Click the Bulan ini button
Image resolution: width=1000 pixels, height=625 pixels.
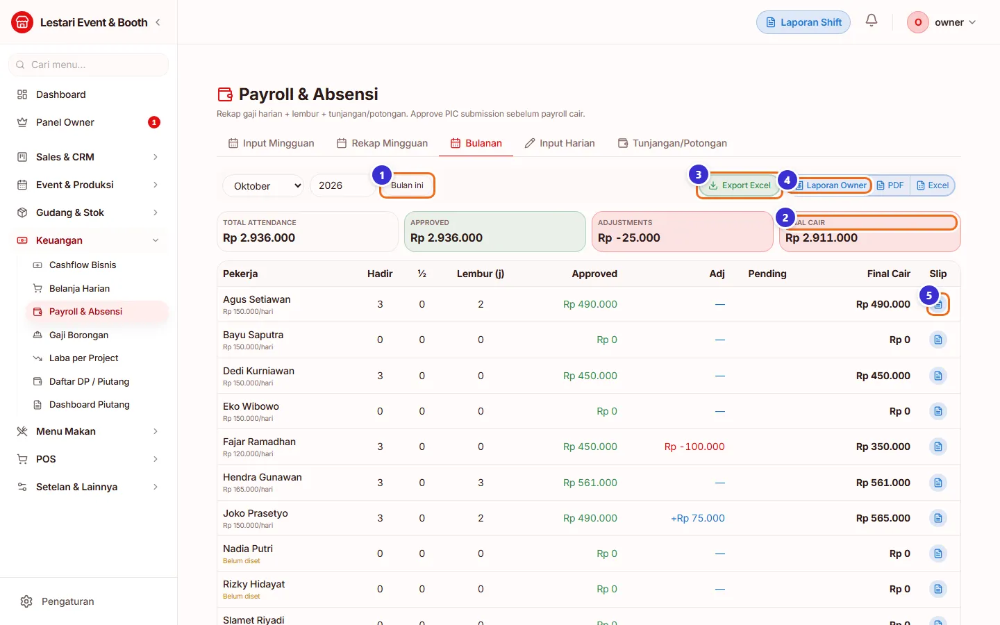pyautogui.click(x=407, y=185)
